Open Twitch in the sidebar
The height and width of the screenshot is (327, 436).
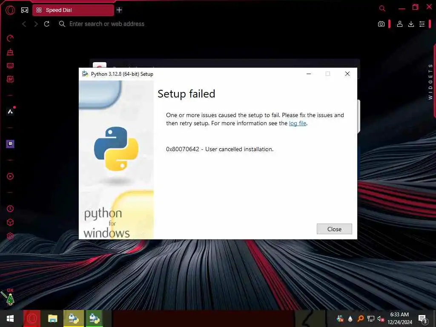[x=10, y=144]
